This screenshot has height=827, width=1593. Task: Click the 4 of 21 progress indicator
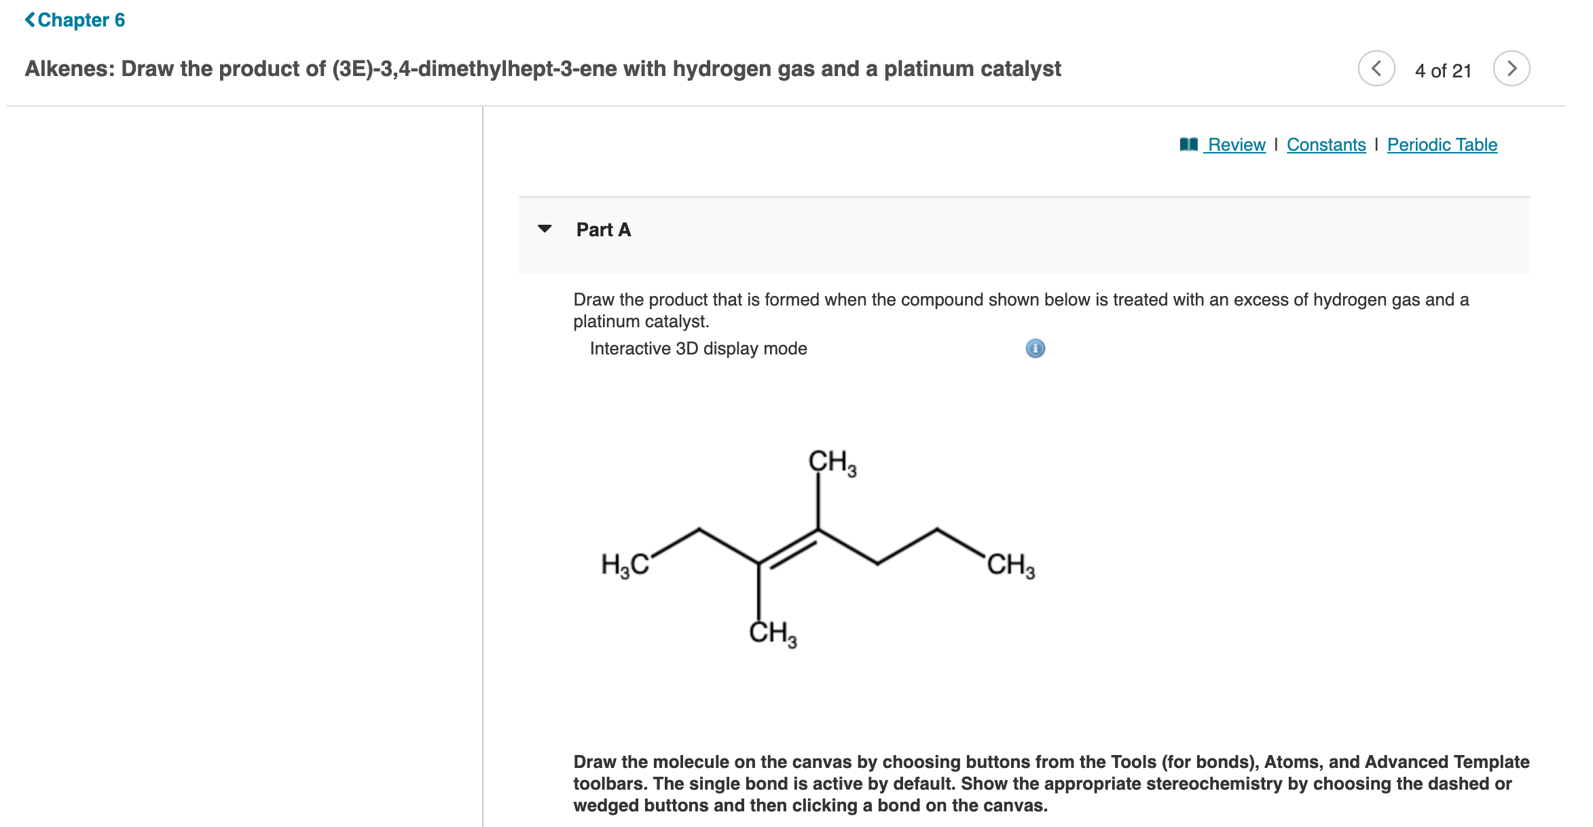1442,69
